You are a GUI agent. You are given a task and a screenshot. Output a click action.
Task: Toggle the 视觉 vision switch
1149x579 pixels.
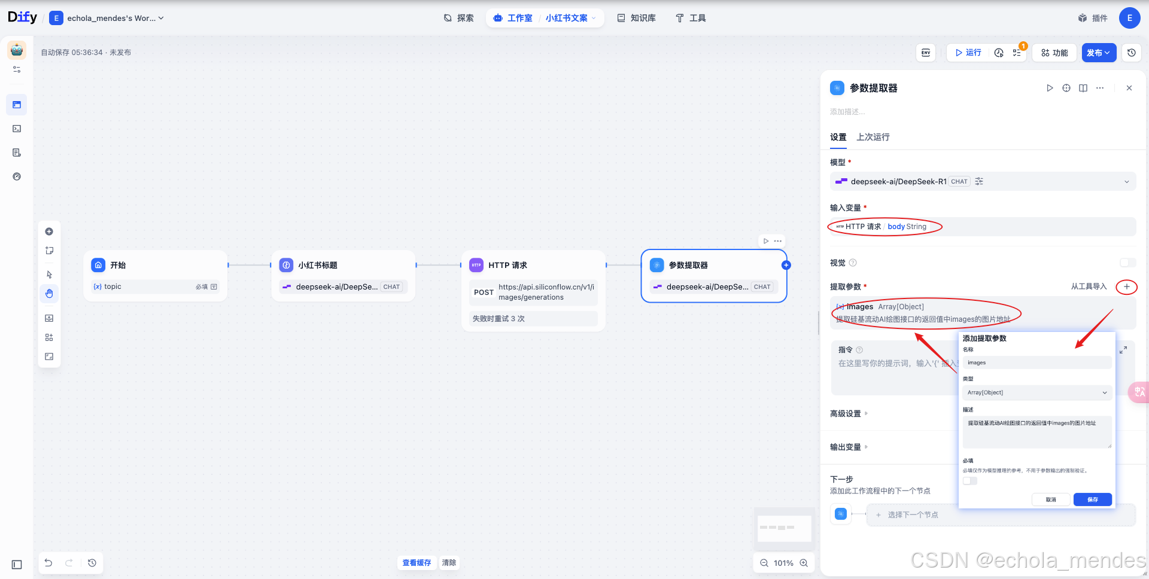coord(1127,263)
